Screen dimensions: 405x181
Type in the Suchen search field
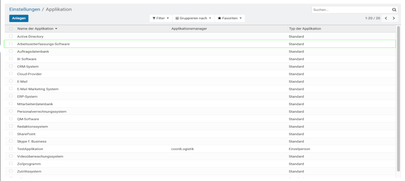point(350,10)
